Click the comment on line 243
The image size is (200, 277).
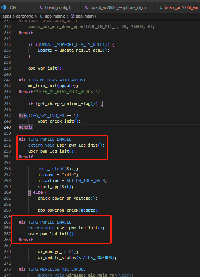coord(66,92)
